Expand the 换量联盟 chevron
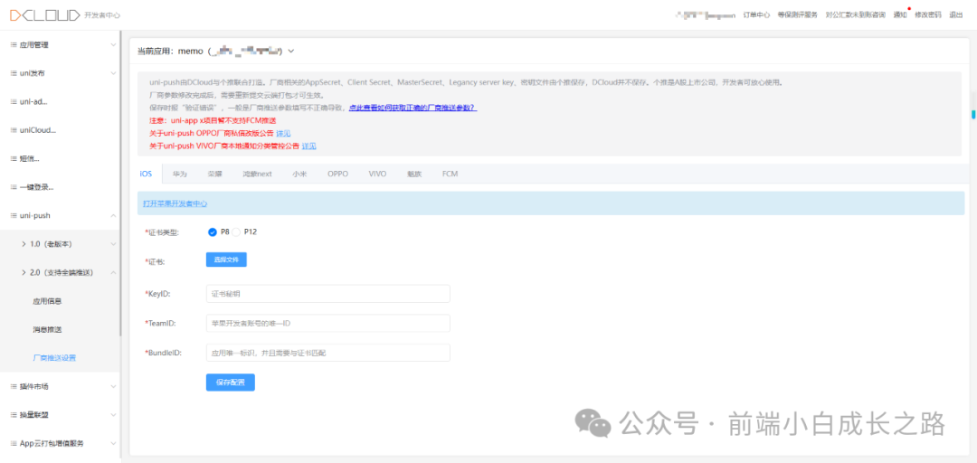 click(113, 415)
